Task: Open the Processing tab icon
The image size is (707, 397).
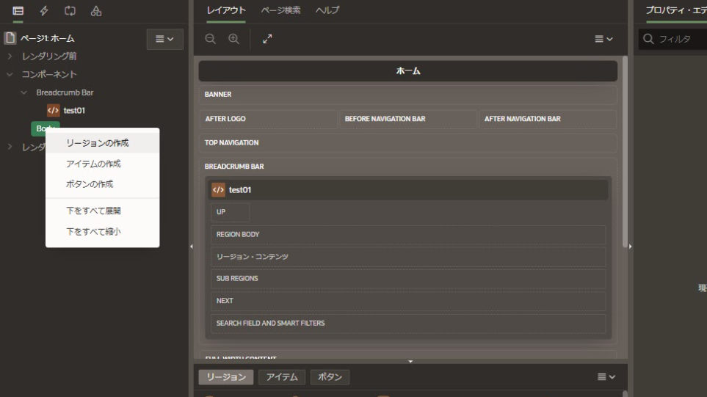Action: click(x=70, y=10)
